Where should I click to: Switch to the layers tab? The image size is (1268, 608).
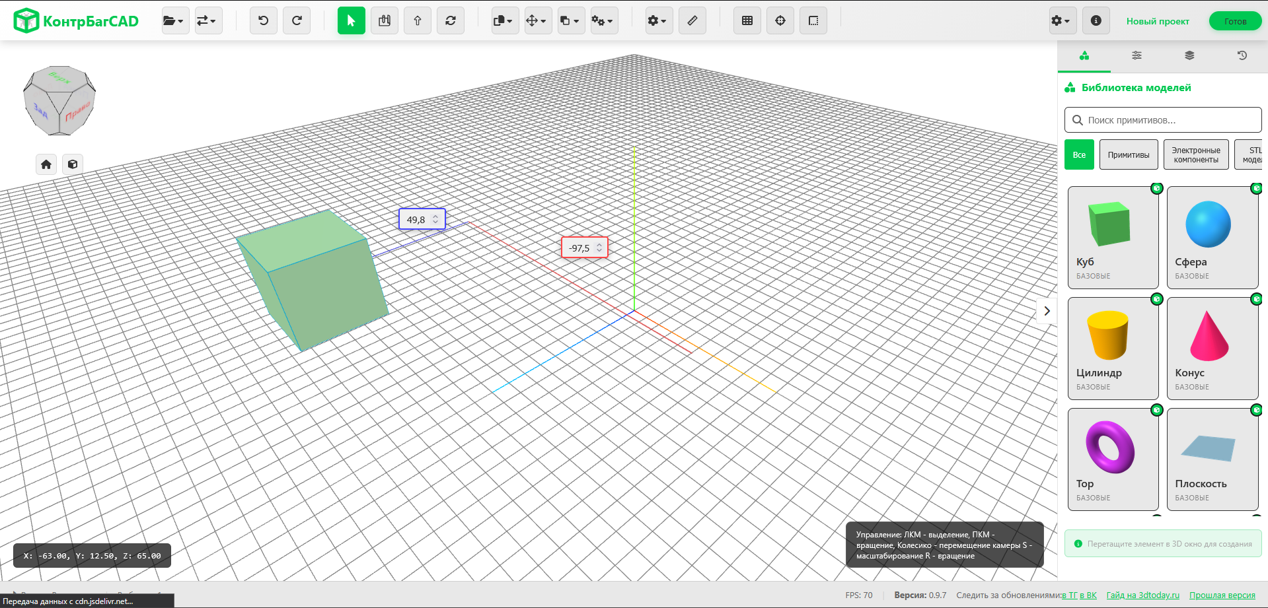pos(1189,55)
